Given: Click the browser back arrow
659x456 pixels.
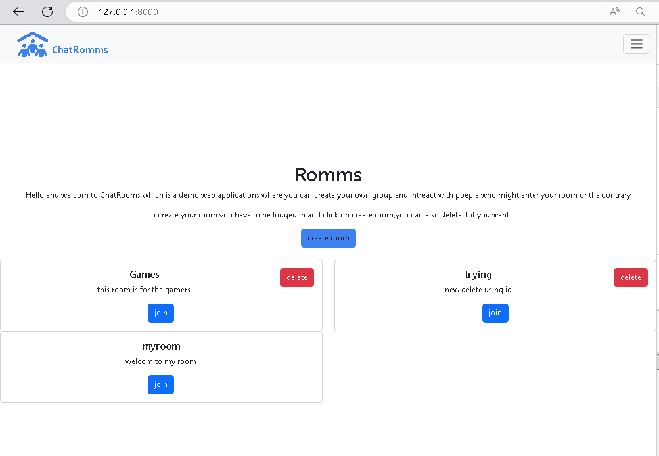Looking at the screenshot, I should point(18,12).
